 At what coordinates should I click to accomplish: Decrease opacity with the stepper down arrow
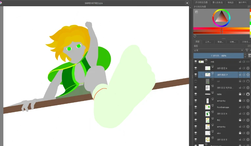pos(245,57)
